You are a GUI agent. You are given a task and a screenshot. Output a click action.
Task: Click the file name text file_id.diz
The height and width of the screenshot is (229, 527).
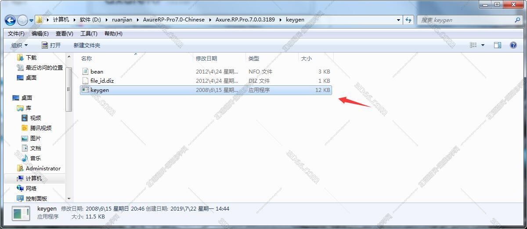coord(102,81)
